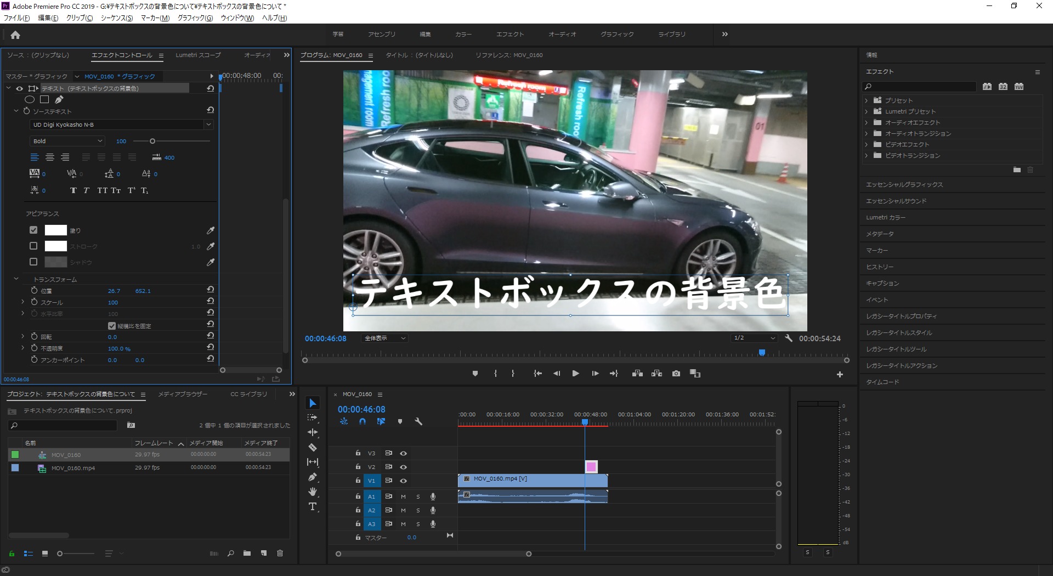Select the Slip tool

[x=313, y=462]
